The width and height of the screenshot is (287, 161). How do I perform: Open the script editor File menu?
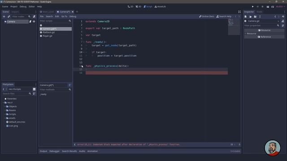[42, 17]
